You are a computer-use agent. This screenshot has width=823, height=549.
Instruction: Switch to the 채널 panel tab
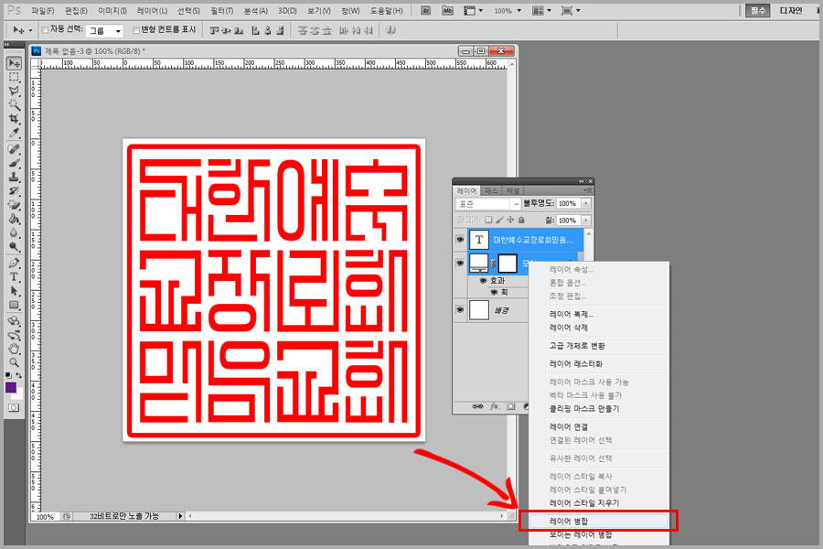(x=513, y=190)
